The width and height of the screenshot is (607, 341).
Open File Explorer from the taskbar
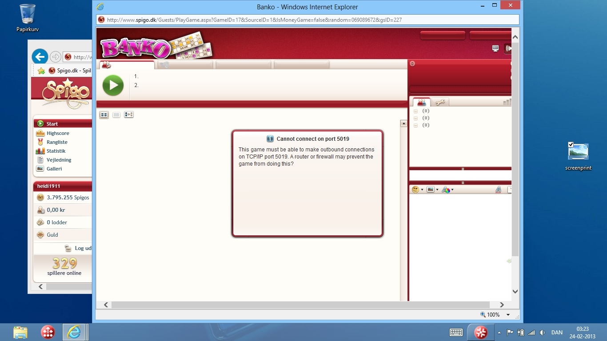20,332
